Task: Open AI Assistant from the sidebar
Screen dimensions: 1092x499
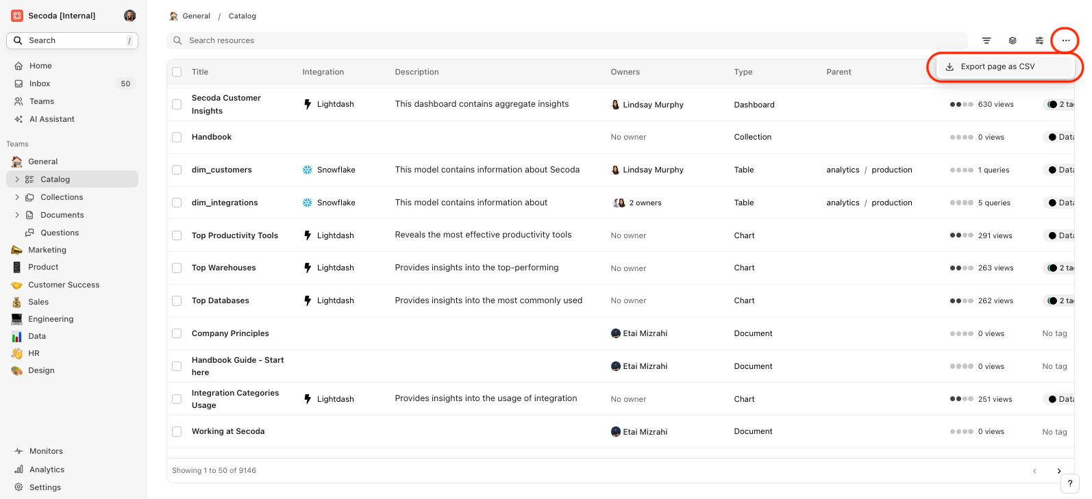Action: (x=51, y=119)
